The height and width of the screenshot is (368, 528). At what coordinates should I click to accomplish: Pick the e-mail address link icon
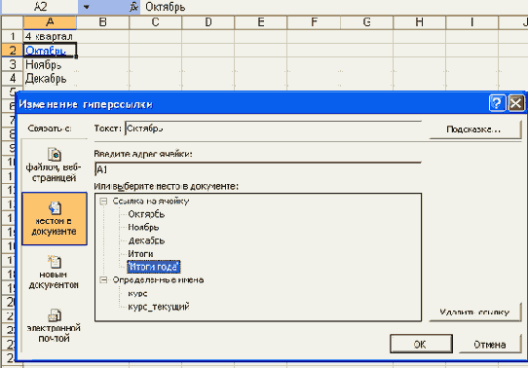pyautogui.click(x=54, y=315)
